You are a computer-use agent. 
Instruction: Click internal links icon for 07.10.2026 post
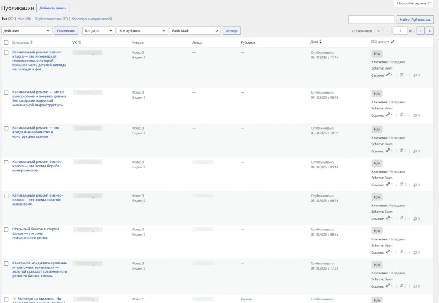pyautogui.click(x=388, y=115)
